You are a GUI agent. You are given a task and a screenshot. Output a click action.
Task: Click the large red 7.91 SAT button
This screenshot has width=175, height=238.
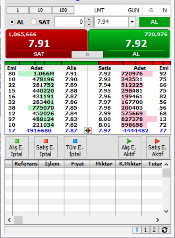(x=39, y=44)
